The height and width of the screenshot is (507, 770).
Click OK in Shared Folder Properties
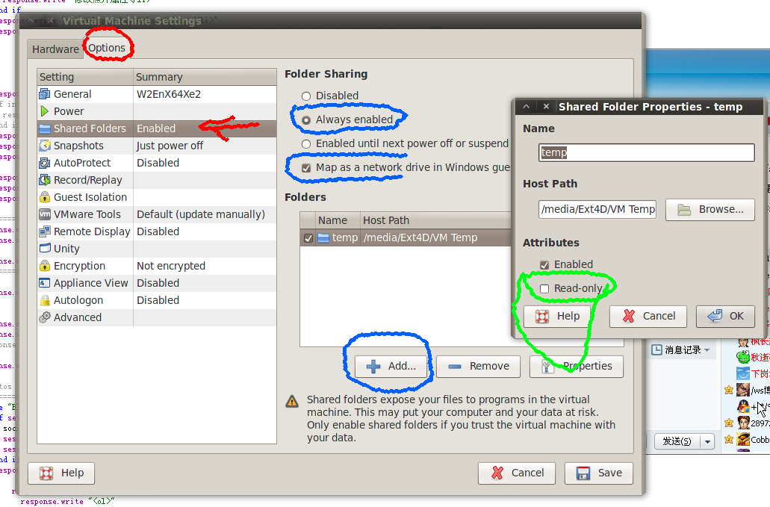coord(725,316)
